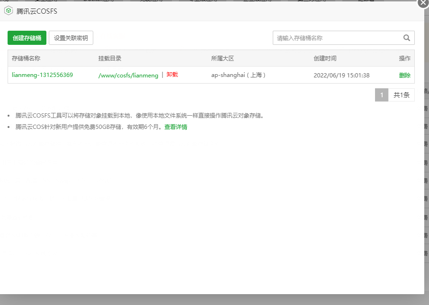Select the 2022/06/19 15:01:38 timestamp cell
429x305 pixels.
(x=341, y=75)
